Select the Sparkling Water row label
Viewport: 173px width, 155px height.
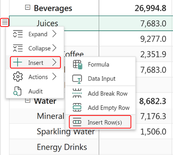tap(66, 132)
